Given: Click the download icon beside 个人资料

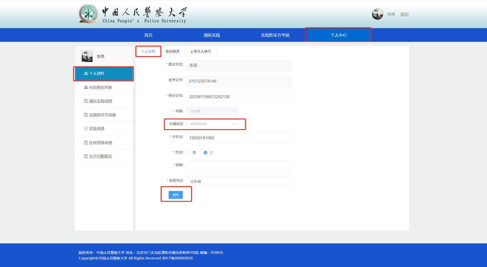Looking at the screenshot, I should click(x=86, y=73).
